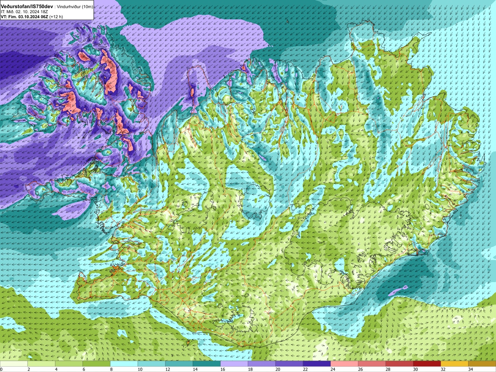Click the legend number "30"
496x372 pixels.
coord(415,369)
